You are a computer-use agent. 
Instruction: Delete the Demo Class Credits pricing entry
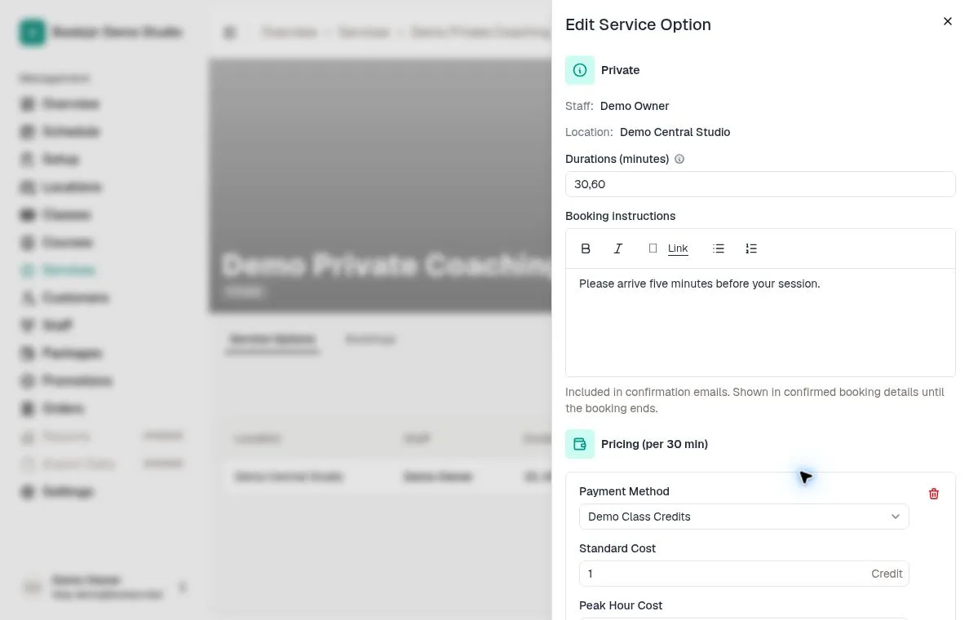934,494
